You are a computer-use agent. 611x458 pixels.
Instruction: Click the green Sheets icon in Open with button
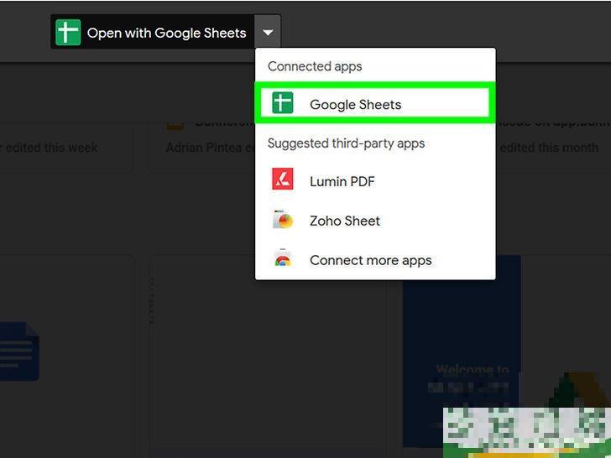(x=67, y=33)
